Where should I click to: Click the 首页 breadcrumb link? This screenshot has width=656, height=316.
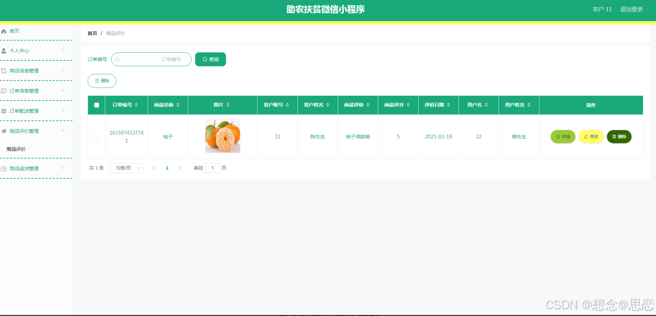[x=92, y=33]
